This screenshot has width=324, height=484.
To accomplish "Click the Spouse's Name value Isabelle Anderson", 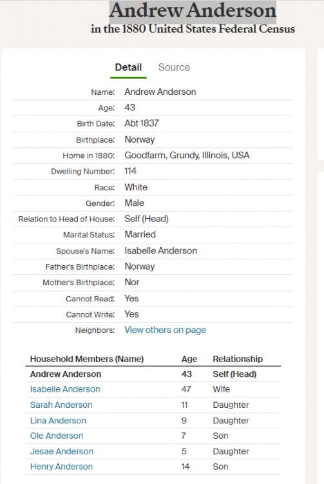I will tap(161, 250).
